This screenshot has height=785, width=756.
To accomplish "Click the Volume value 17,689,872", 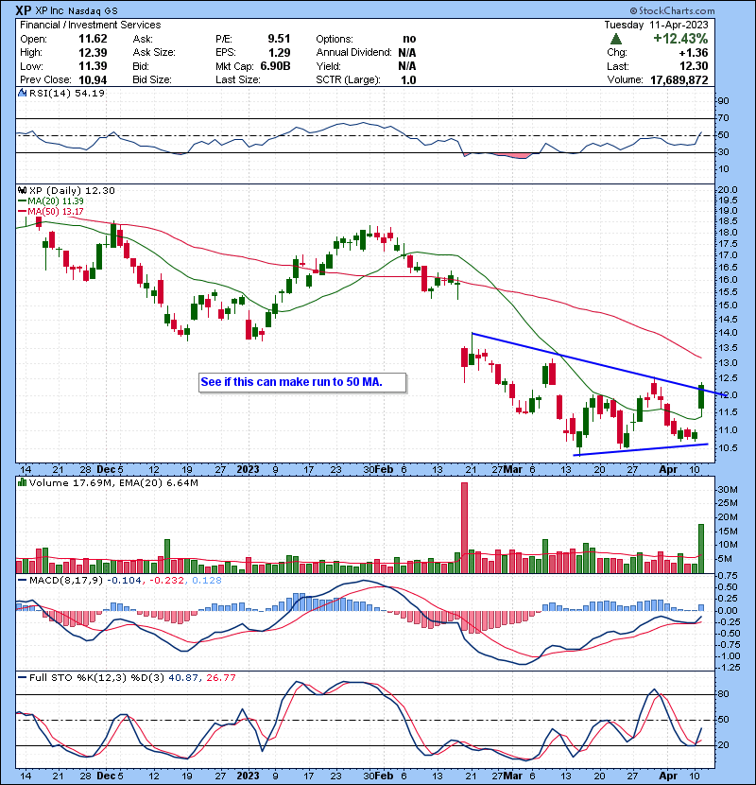I will point(679,80).
